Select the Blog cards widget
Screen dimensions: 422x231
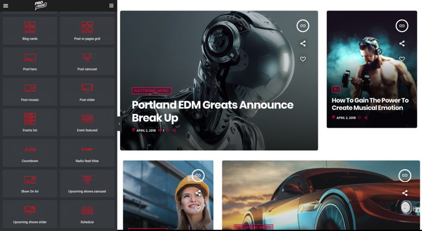tap(30, 31)
